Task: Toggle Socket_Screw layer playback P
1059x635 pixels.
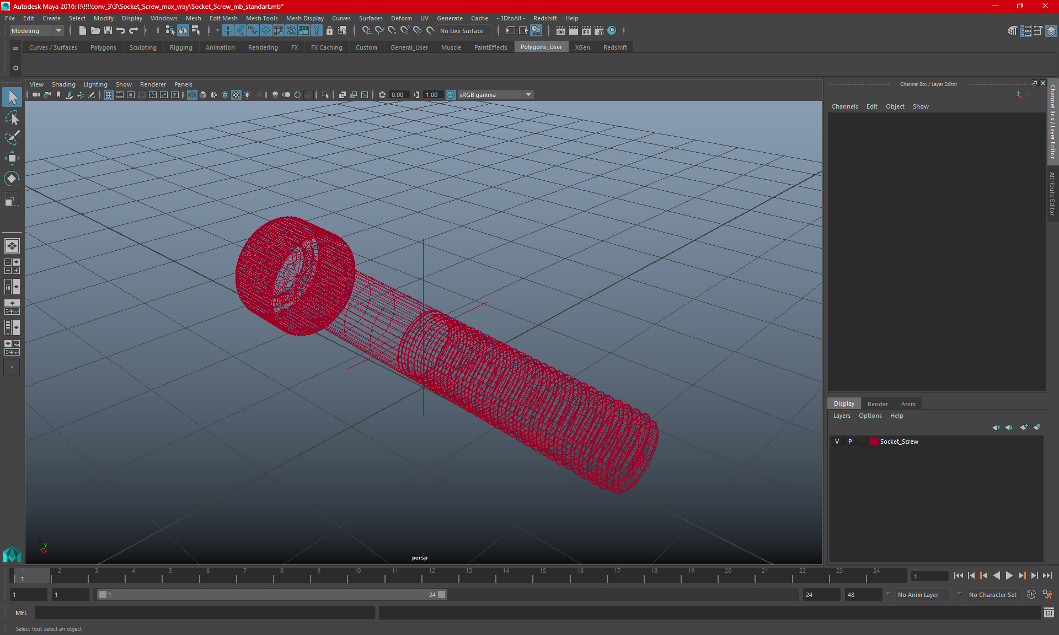Action: pyautogui.click(x=850, y=442)
